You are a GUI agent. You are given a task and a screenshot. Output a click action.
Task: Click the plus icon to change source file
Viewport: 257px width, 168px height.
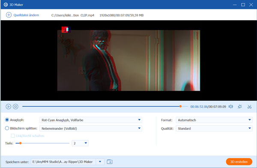pyautogui.click(x=9, y=15)
